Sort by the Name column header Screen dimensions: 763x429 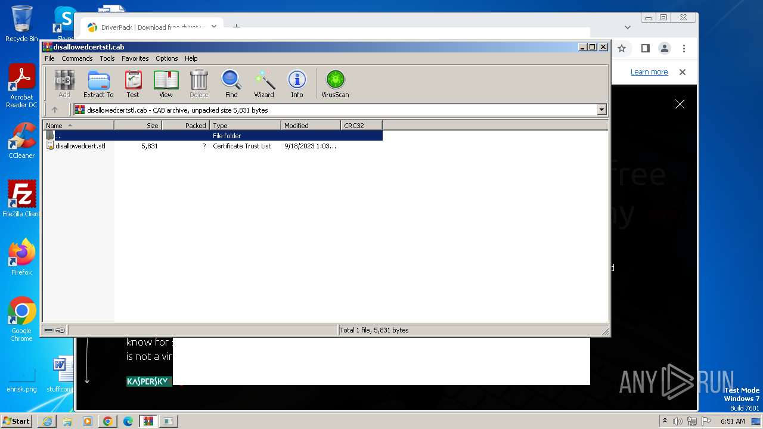pyautogui.click(x=78, y=125)
